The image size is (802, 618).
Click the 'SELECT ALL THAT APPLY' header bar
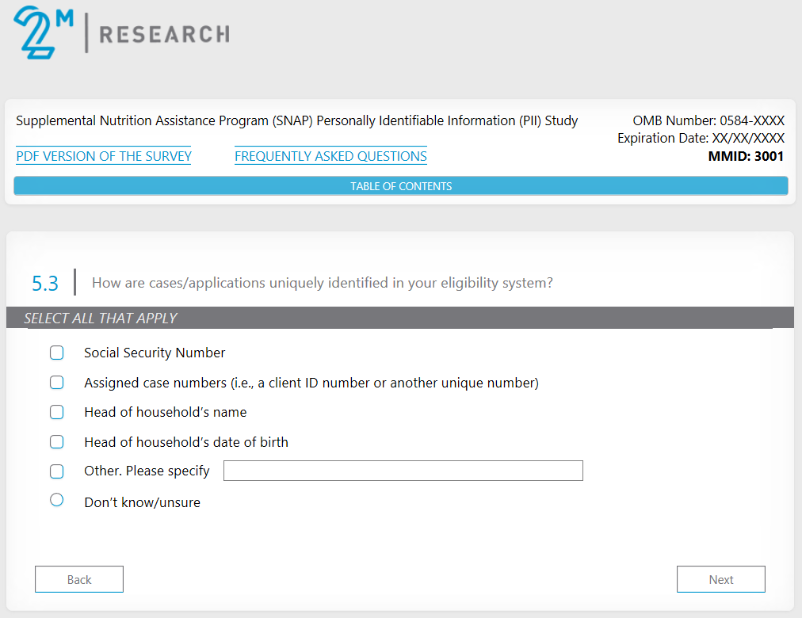(399, 318)
